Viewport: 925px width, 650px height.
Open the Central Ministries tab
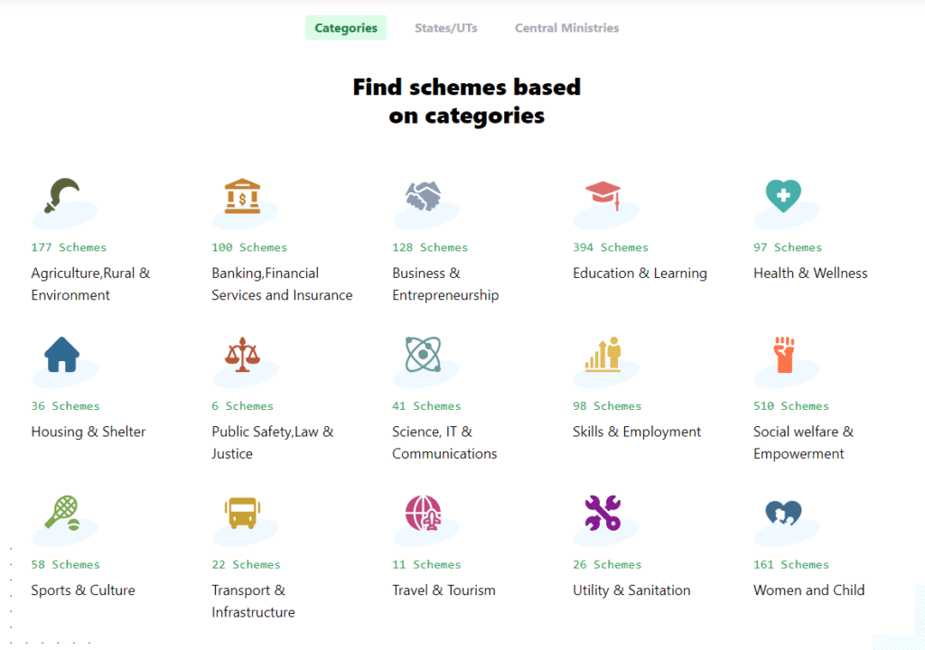[x=566, y=28]
